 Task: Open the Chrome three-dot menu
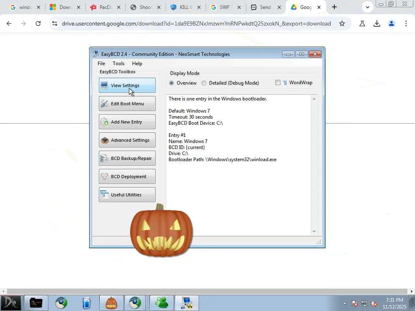click(x=406, y=23)
